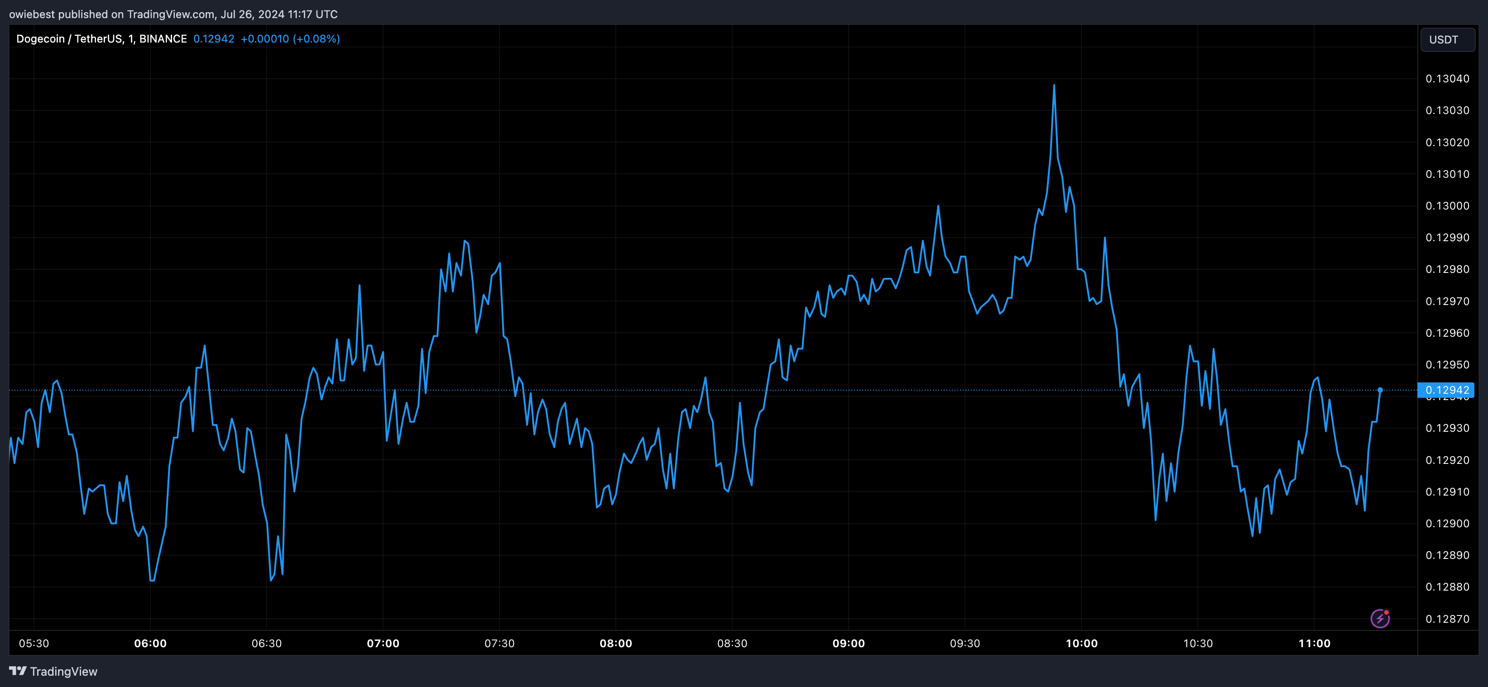Select the current price label 0.12942

tap(1446, 390)
